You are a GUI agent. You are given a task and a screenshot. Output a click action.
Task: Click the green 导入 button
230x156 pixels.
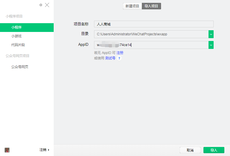click(214, 150)
